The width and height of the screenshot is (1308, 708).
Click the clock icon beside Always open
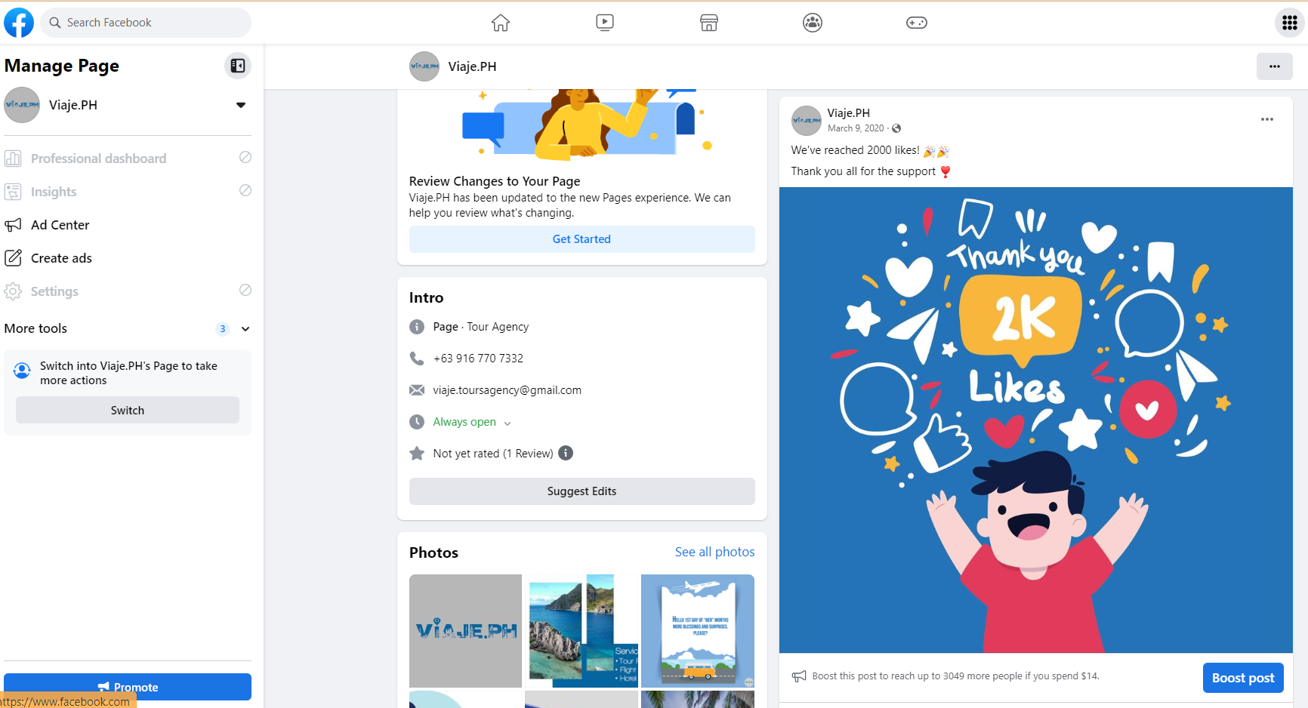tap(417, 422)
